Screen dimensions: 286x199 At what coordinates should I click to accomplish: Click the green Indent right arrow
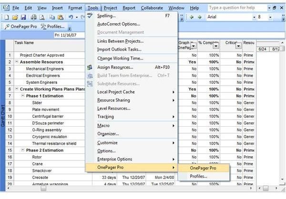click(x=200, y=17)
